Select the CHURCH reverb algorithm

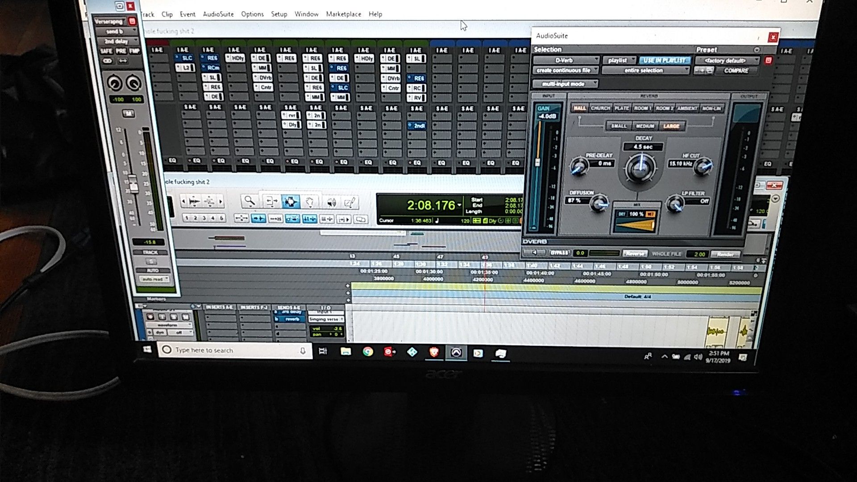point(600,108)
